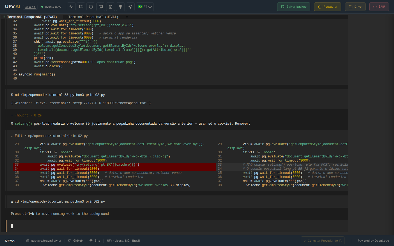This screenshot has width=394, height=246.
Task: Click the Edit /tmp/opencode/tutorial/print02.py header
Action: point(49,136)
